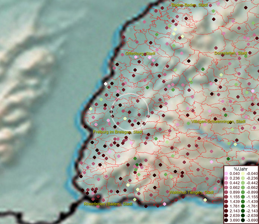The height and width of the screenshot is (224, 259).
Task: Click the legend swatch for 3.690
Action: (226, 220)
